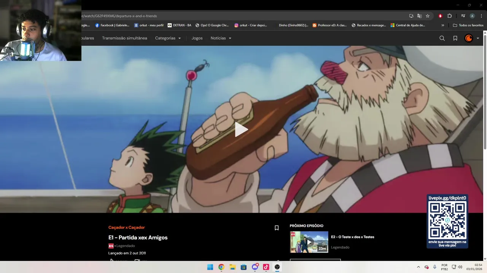
Task: Click the scroll down arrow of page scrollbar
Action: point(485,259)
